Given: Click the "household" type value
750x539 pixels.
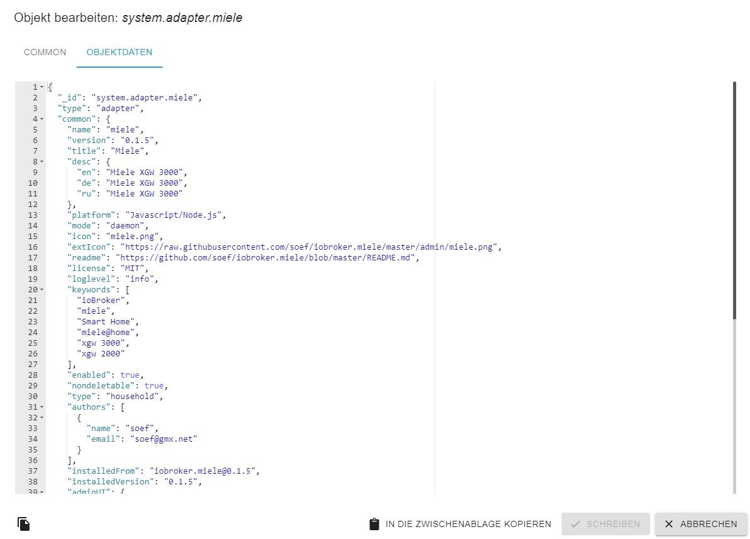Looking at the screenshot, I should click(132, 396).
